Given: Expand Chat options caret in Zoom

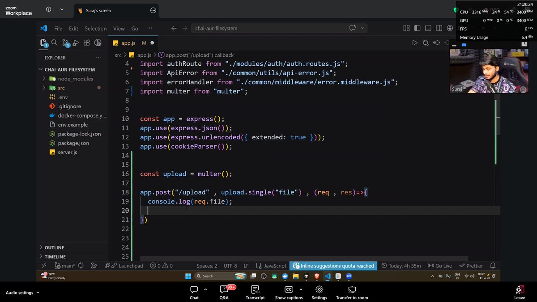Looking at the screenshot, I should (205, 289).
